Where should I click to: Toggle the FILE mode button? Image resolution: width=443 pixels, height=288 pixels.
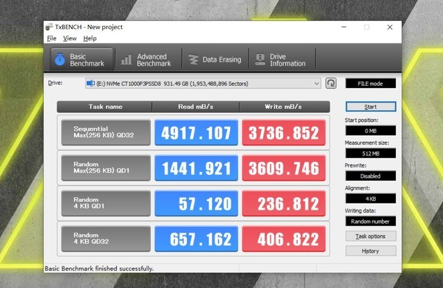click(370, 84)
